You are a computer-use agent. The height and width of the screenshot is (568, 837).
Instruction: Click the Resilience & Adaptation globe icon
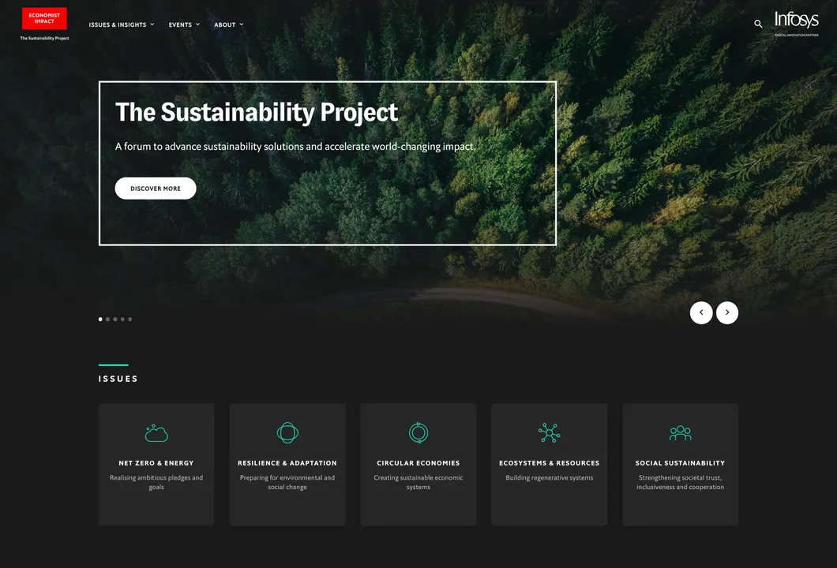point(287,432)
